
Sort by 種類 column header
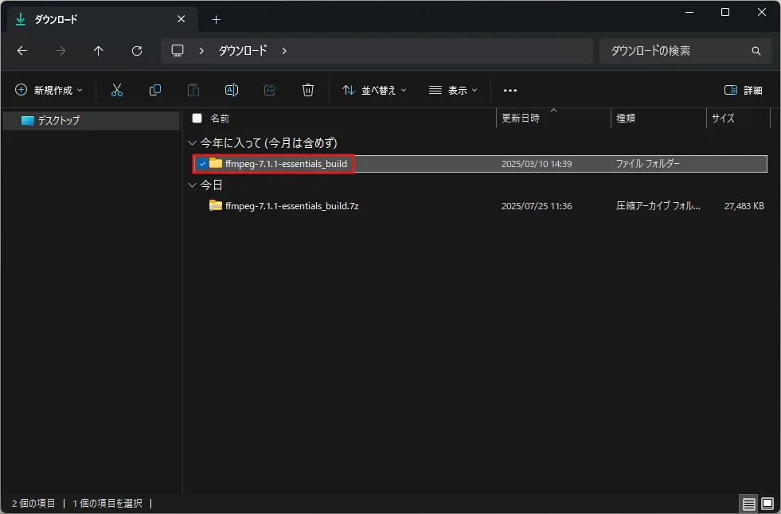626,119
